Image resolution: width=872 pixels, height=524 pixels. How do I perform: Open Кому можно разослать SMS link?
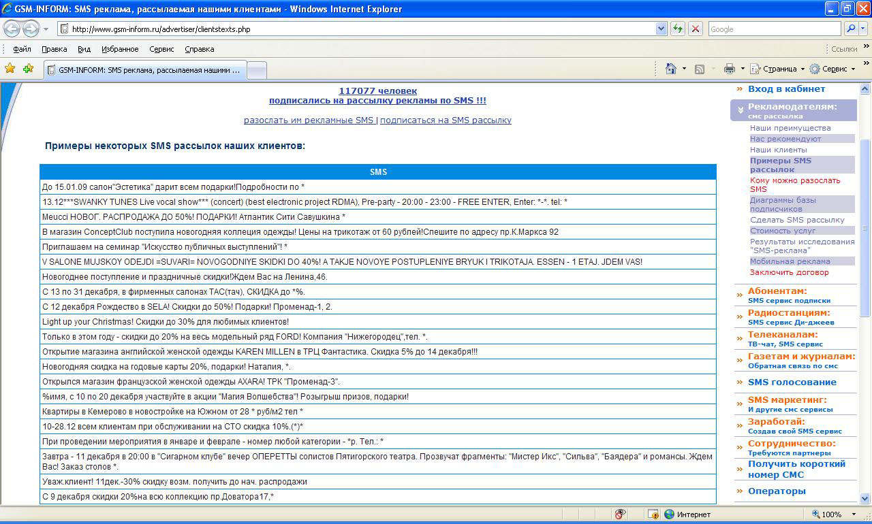tap(795, 184)
